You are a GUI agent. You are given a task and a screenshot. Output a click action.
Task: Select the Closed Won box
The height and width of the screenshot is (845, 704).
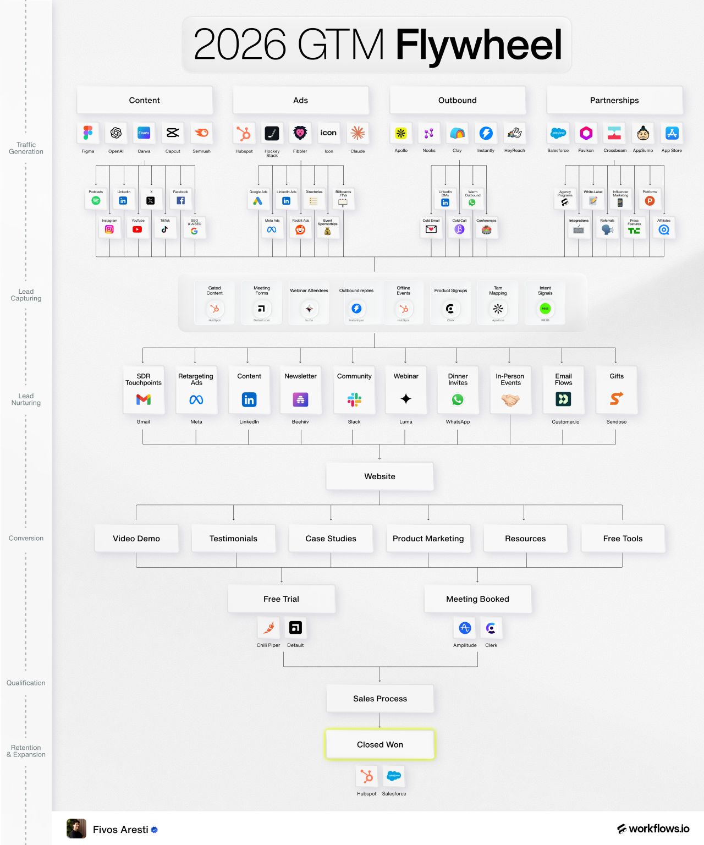(380, 744)
